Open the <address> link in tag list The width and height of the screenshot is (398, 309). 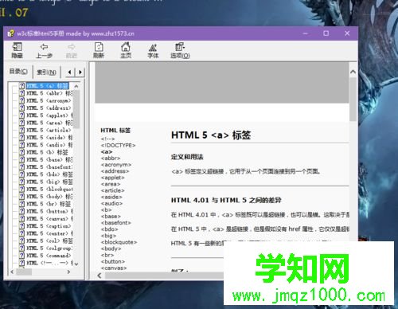point(115,171)
